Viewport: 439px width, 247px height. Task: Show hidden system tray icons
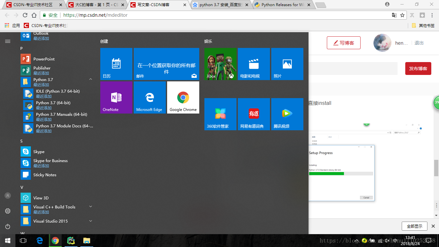[x=356, y=241]
